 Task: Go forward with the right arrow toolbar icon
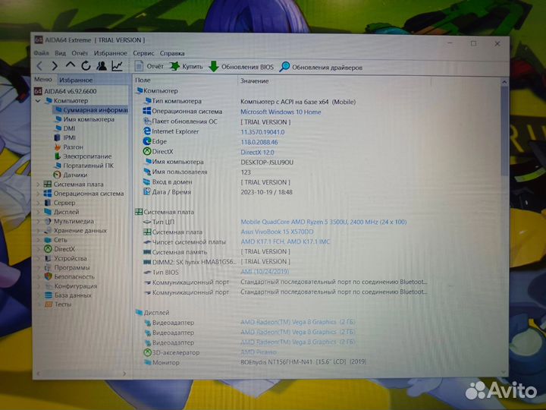(x=55, y=66)
